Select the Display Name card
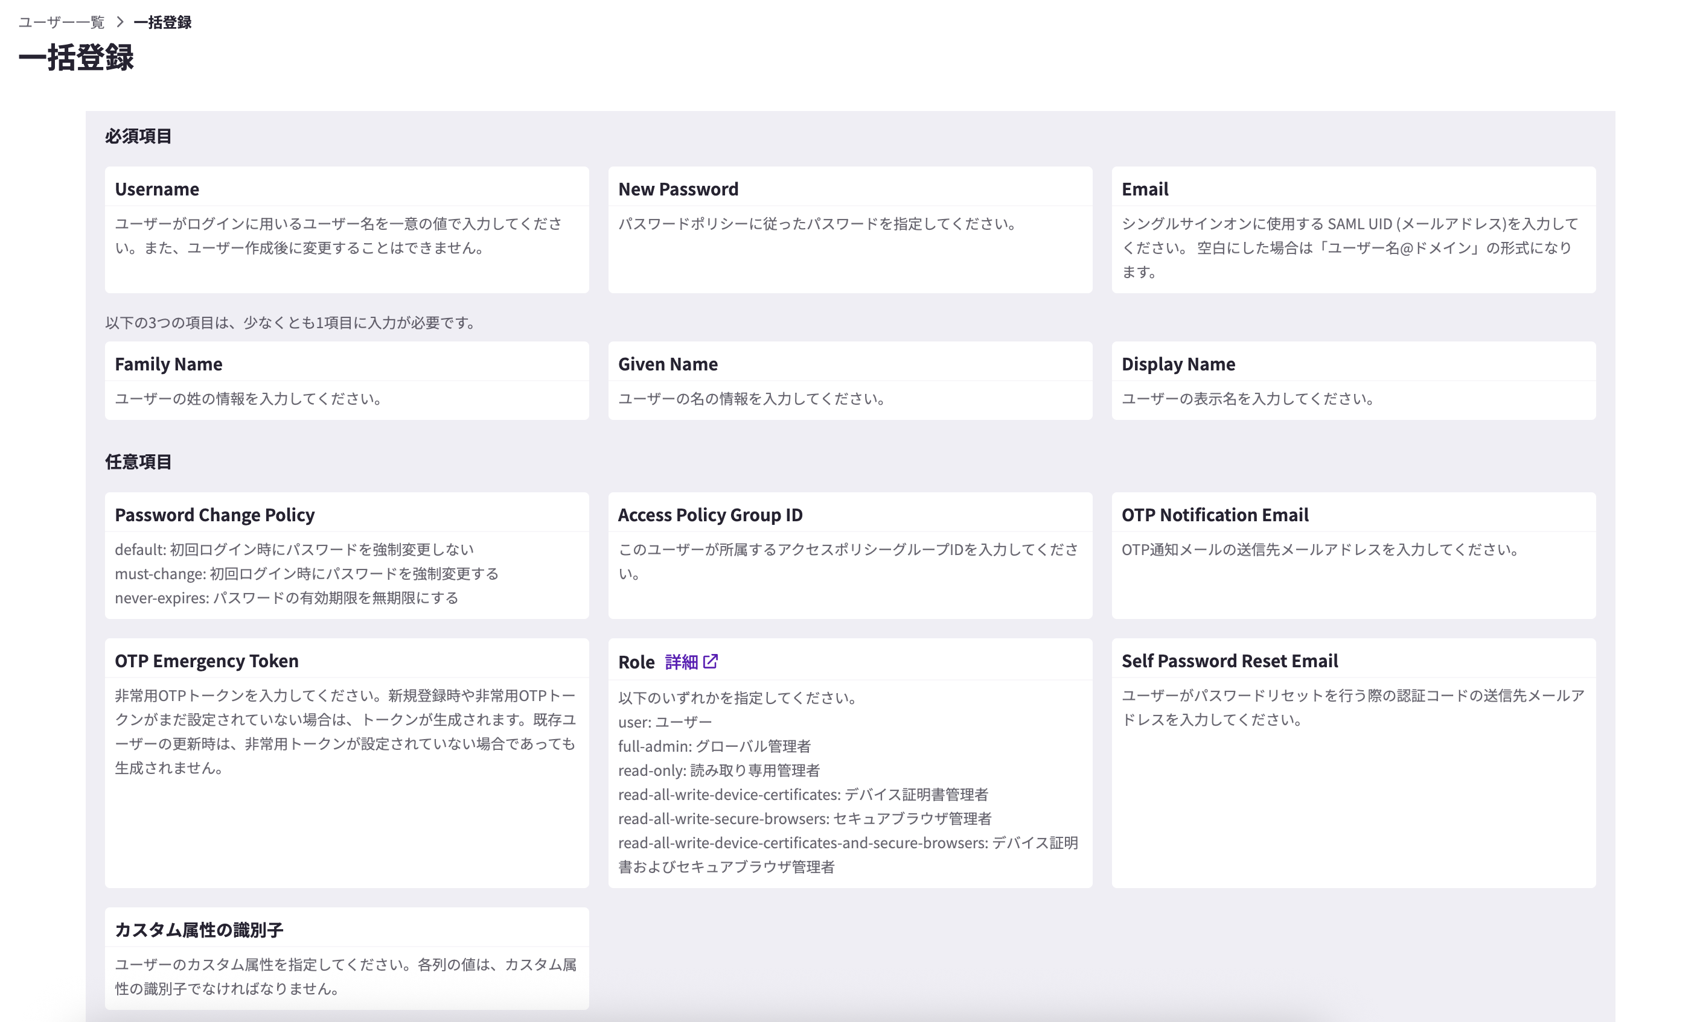Viewport: 1700px width, 1022px height. pos(1353,381)
